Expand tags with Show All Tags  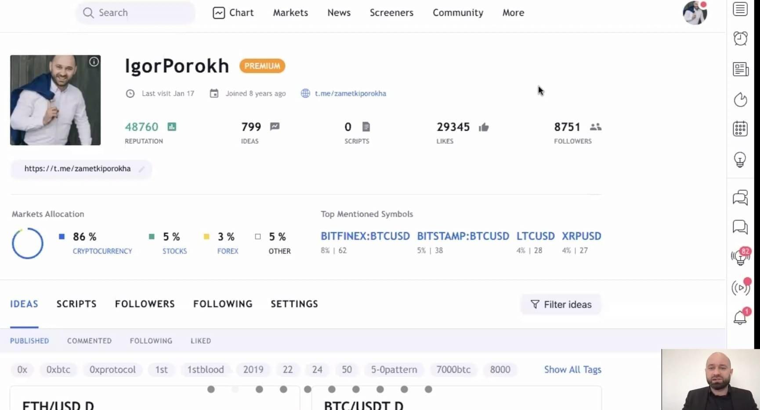[572, 370]
